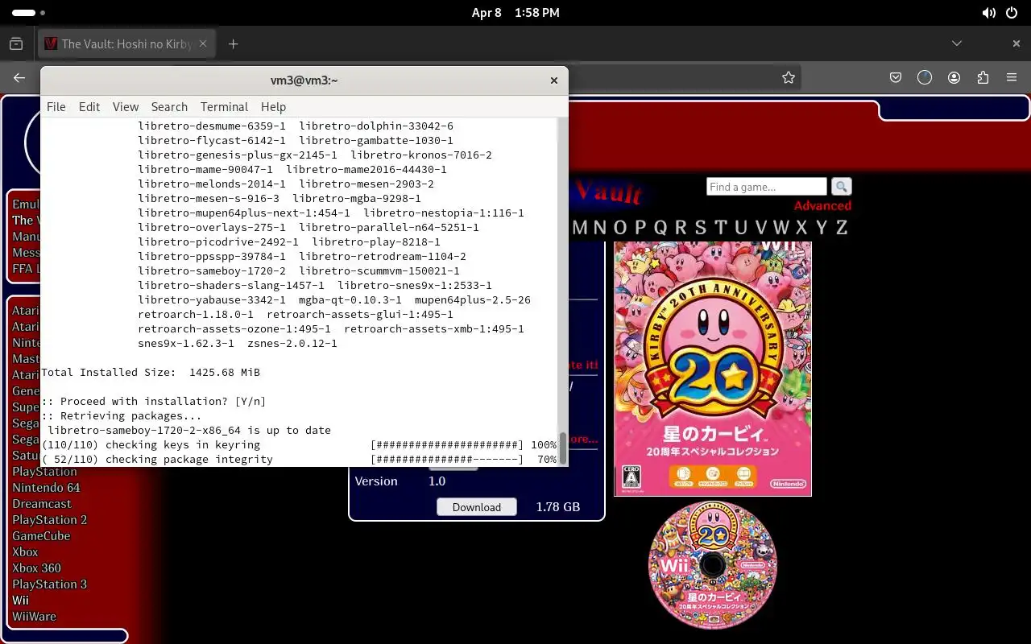The width and height of the screenshot is (1031, 644).
Task: Click the browser back arrow
Action: tap(19, 77)
